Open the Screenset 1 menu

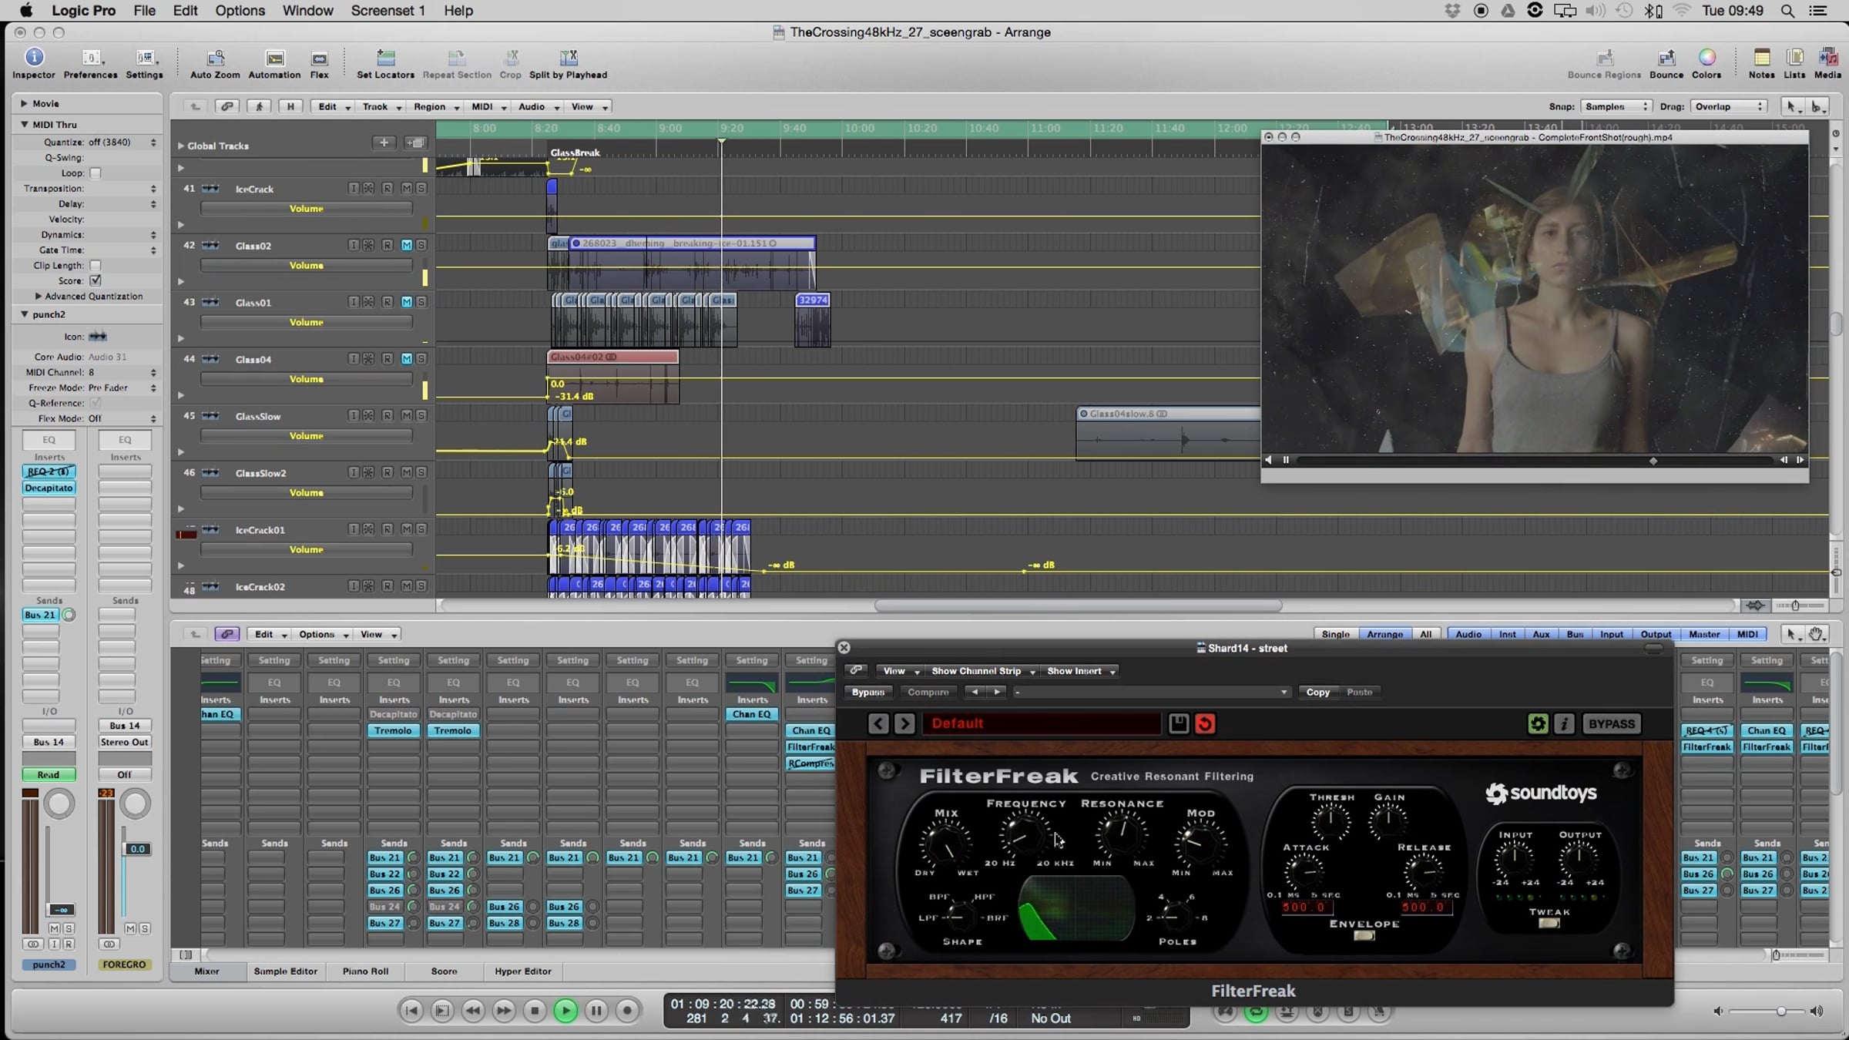[x=388, y=11]
